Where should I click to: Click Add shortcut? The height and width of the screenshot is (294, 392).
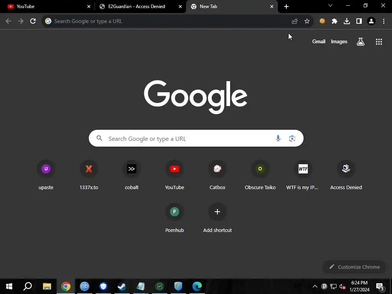(x=217, y=218)
